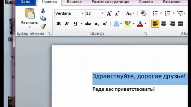Open the bullet list style dropdown arrow
This screenshot has width=191, height=107.
tap(161, 13)
